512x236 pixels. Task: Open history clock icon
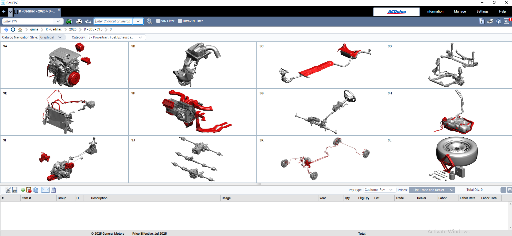(x=13, y=29)
